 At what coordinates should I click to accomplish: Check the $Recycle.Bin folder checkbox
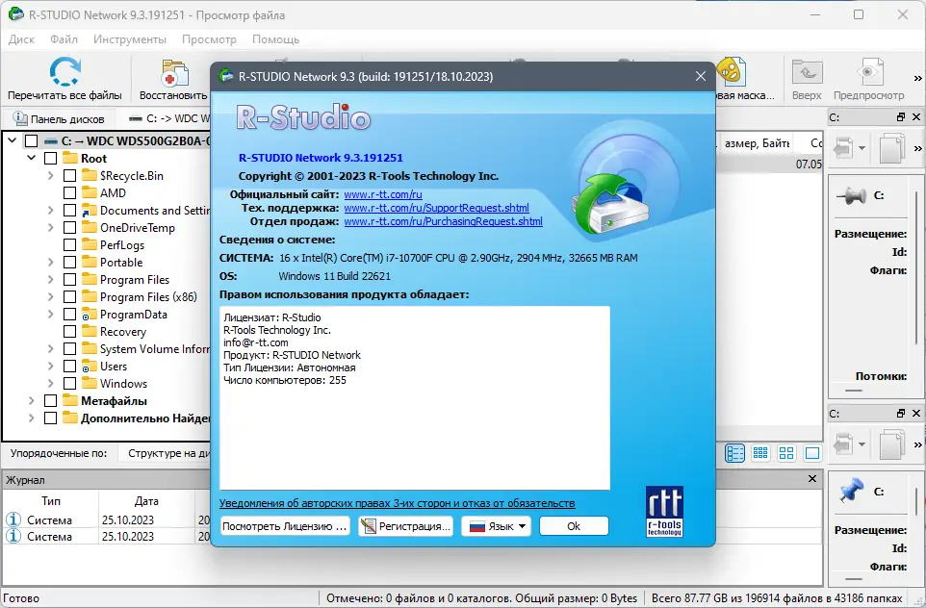pos(69,176)
